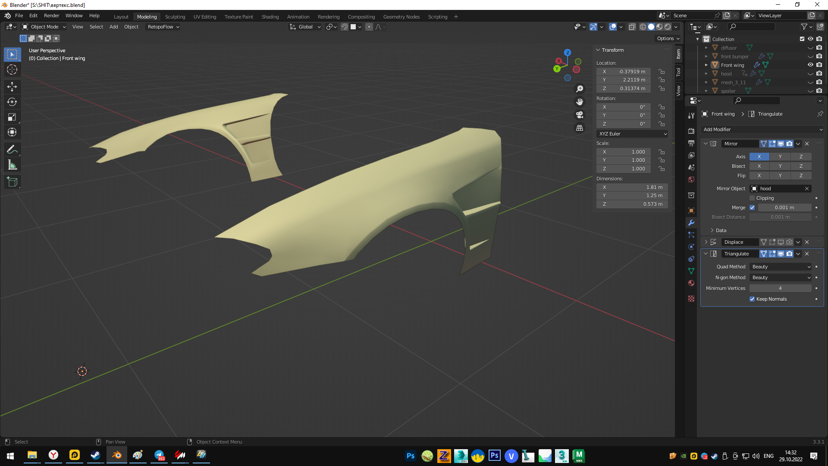Viewport: 828px width, 466px height.
Task: Enable Bisect on Y axis
Action: (780, 166)
